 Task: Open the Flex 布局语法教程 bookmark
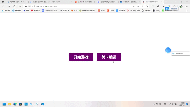[x=88, y=10]
